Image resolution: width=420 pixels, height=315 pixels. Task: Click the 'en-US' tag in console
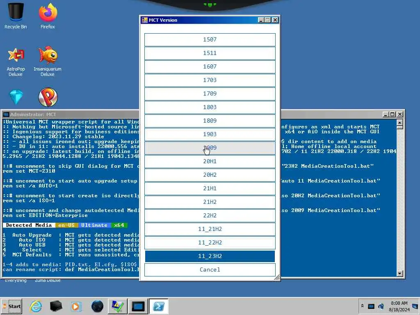(67, 225)
